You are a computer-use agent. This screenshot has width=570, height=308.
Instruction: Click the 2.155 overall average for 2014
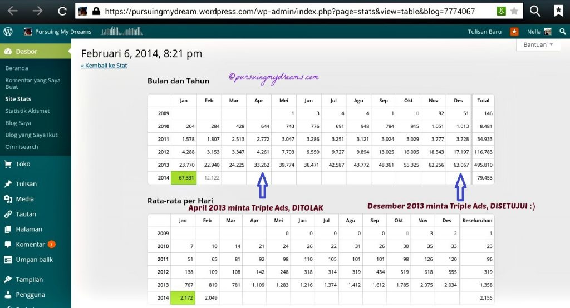(x=477, y=298)
